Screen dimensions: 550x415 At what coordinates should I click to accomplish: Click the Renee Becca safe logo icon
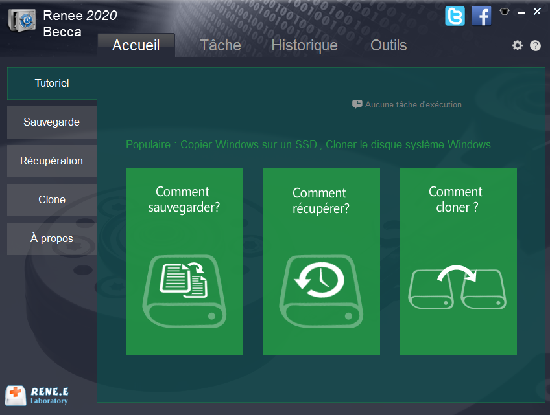click(22, 21)
